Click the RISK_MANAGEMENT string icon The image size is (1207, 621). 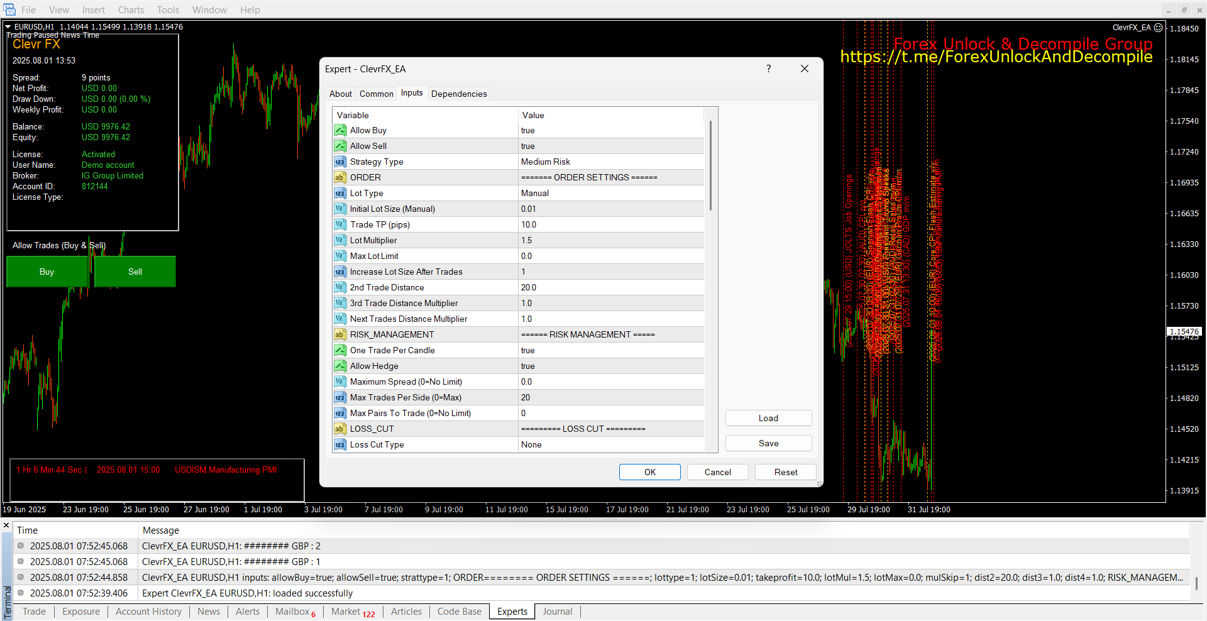[x=340, y=334]
